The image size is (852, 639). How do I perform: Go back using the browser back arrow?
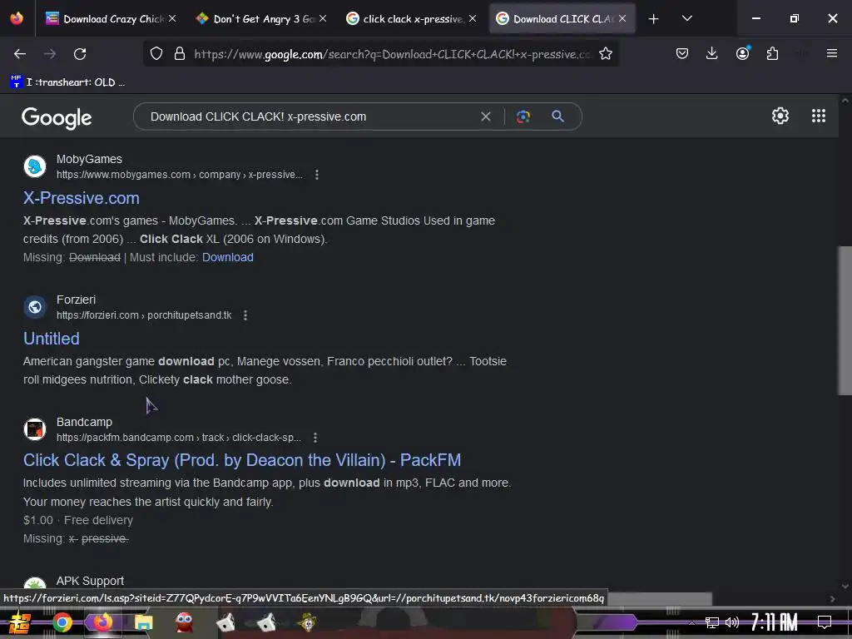click(x=20, y=54)
